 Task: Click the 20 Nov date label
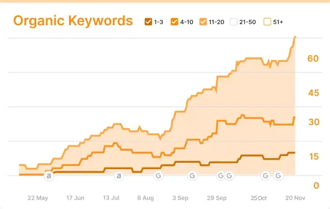pyautogui.click(x=295, y=198)
